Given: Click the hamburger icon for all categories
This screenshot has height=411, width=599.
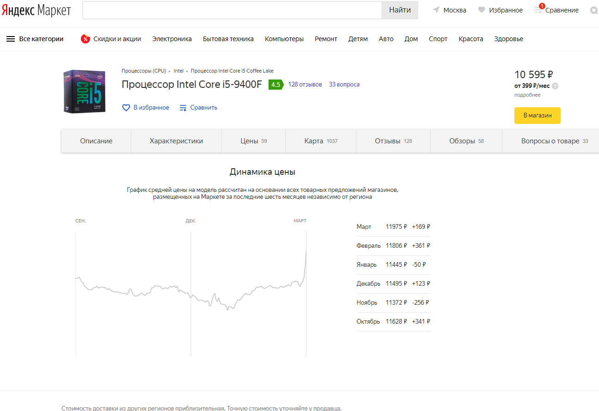Looking at the screenshot, I should tap(11, 39).
